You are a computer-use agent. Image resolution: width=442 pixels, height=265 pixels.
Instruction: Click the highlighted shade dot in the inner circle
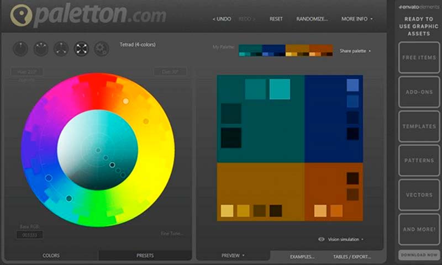(112, 165)
